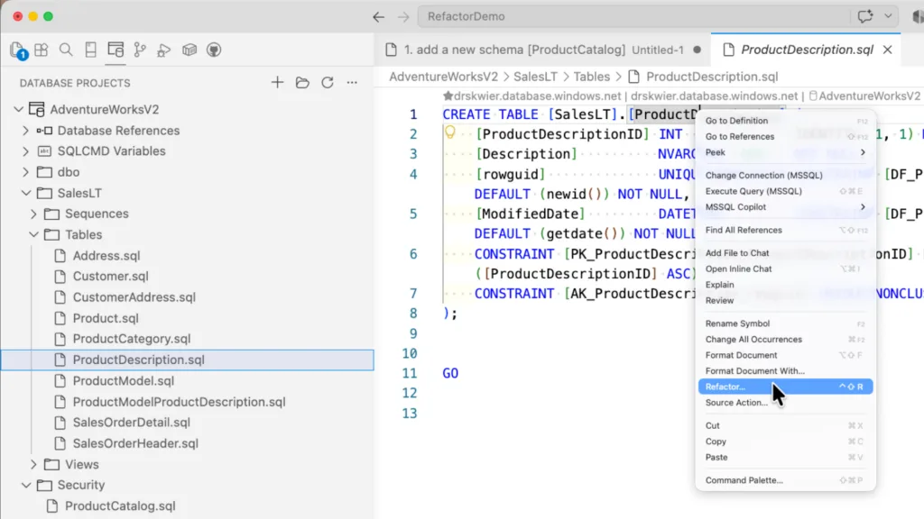Viewport: 924px width, 519px height.
Task: Switch to the Untitled-1 schema tab
Action: coord(542,50)
